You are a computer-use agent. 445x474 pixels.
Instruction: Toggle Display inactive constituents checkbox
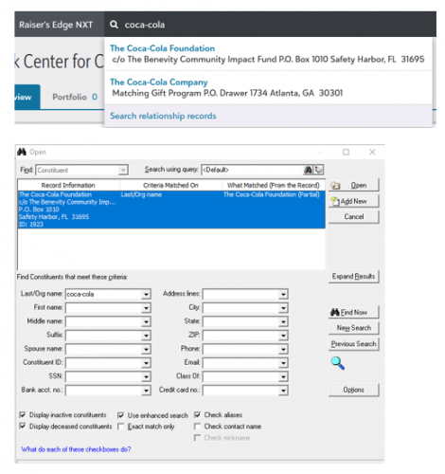click(23, 414)
